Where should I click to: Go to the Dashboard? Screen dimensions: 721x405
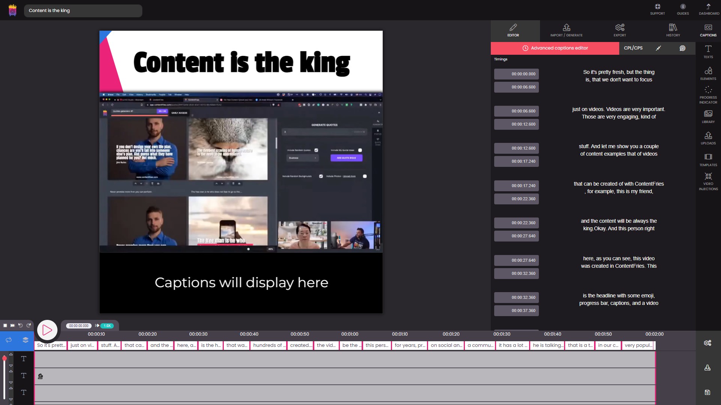[708, 9]
